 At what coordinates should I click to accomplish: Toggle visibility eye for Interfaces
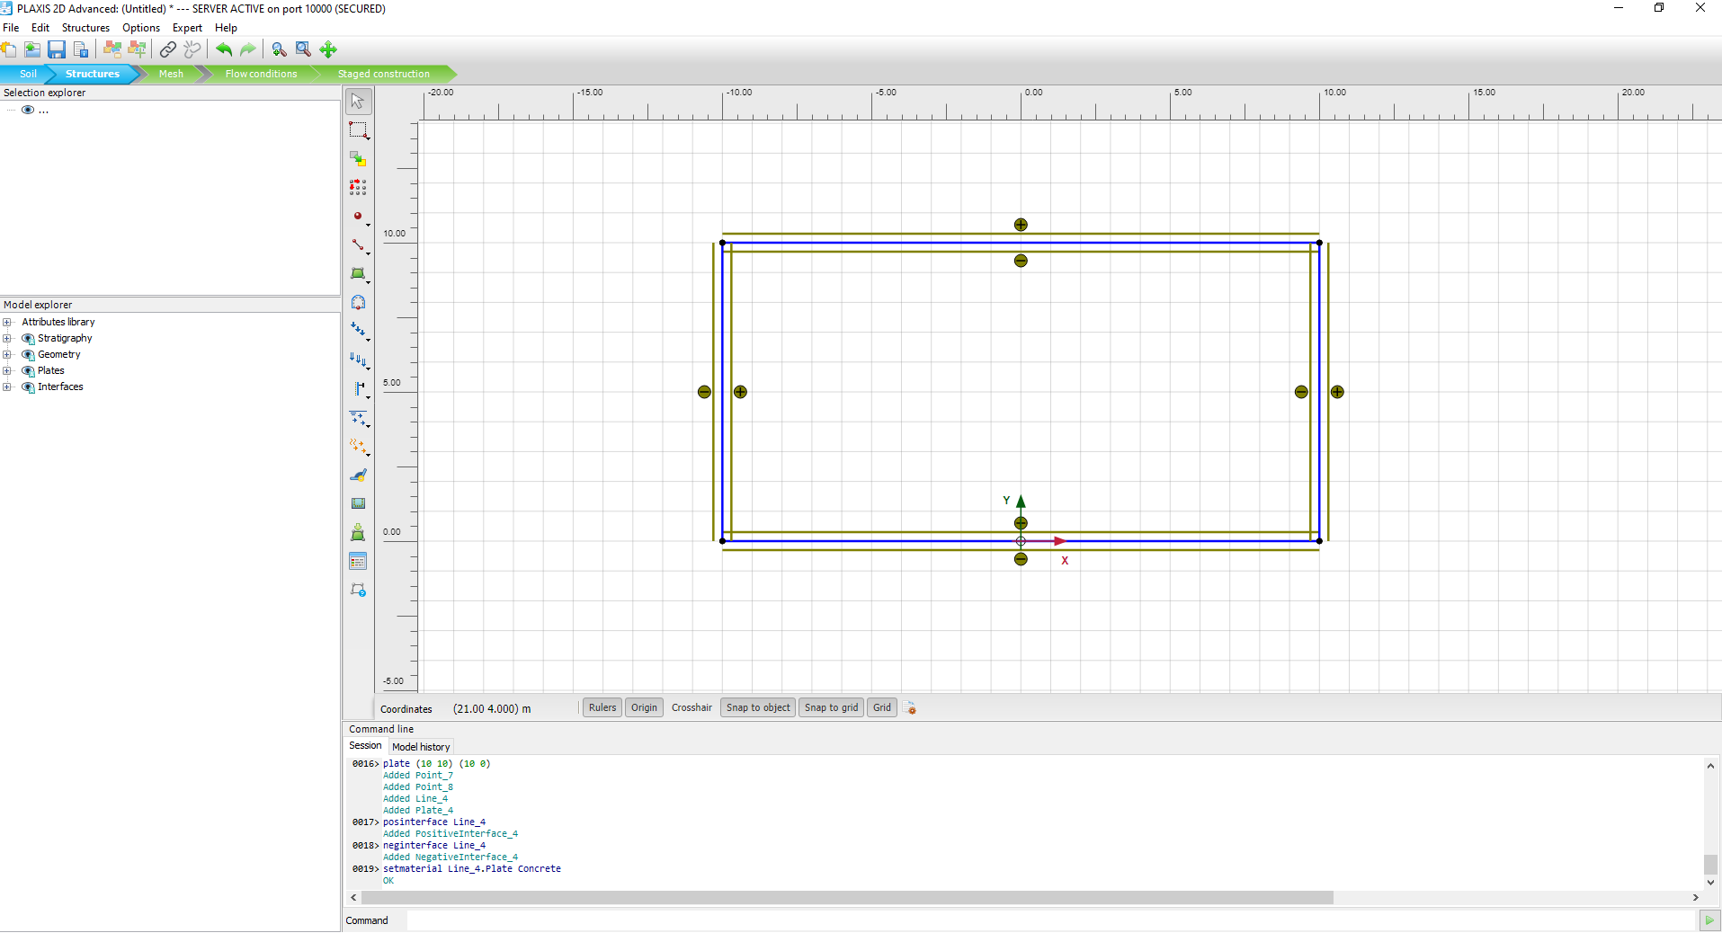(28, 387)
